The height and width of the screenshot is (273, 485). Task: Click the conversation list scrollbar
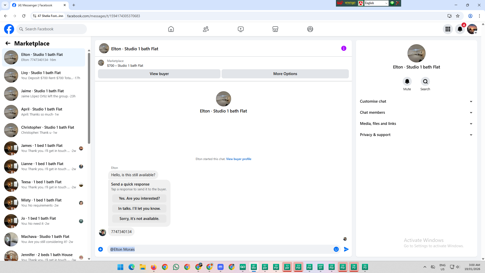[x=89, y=98]
